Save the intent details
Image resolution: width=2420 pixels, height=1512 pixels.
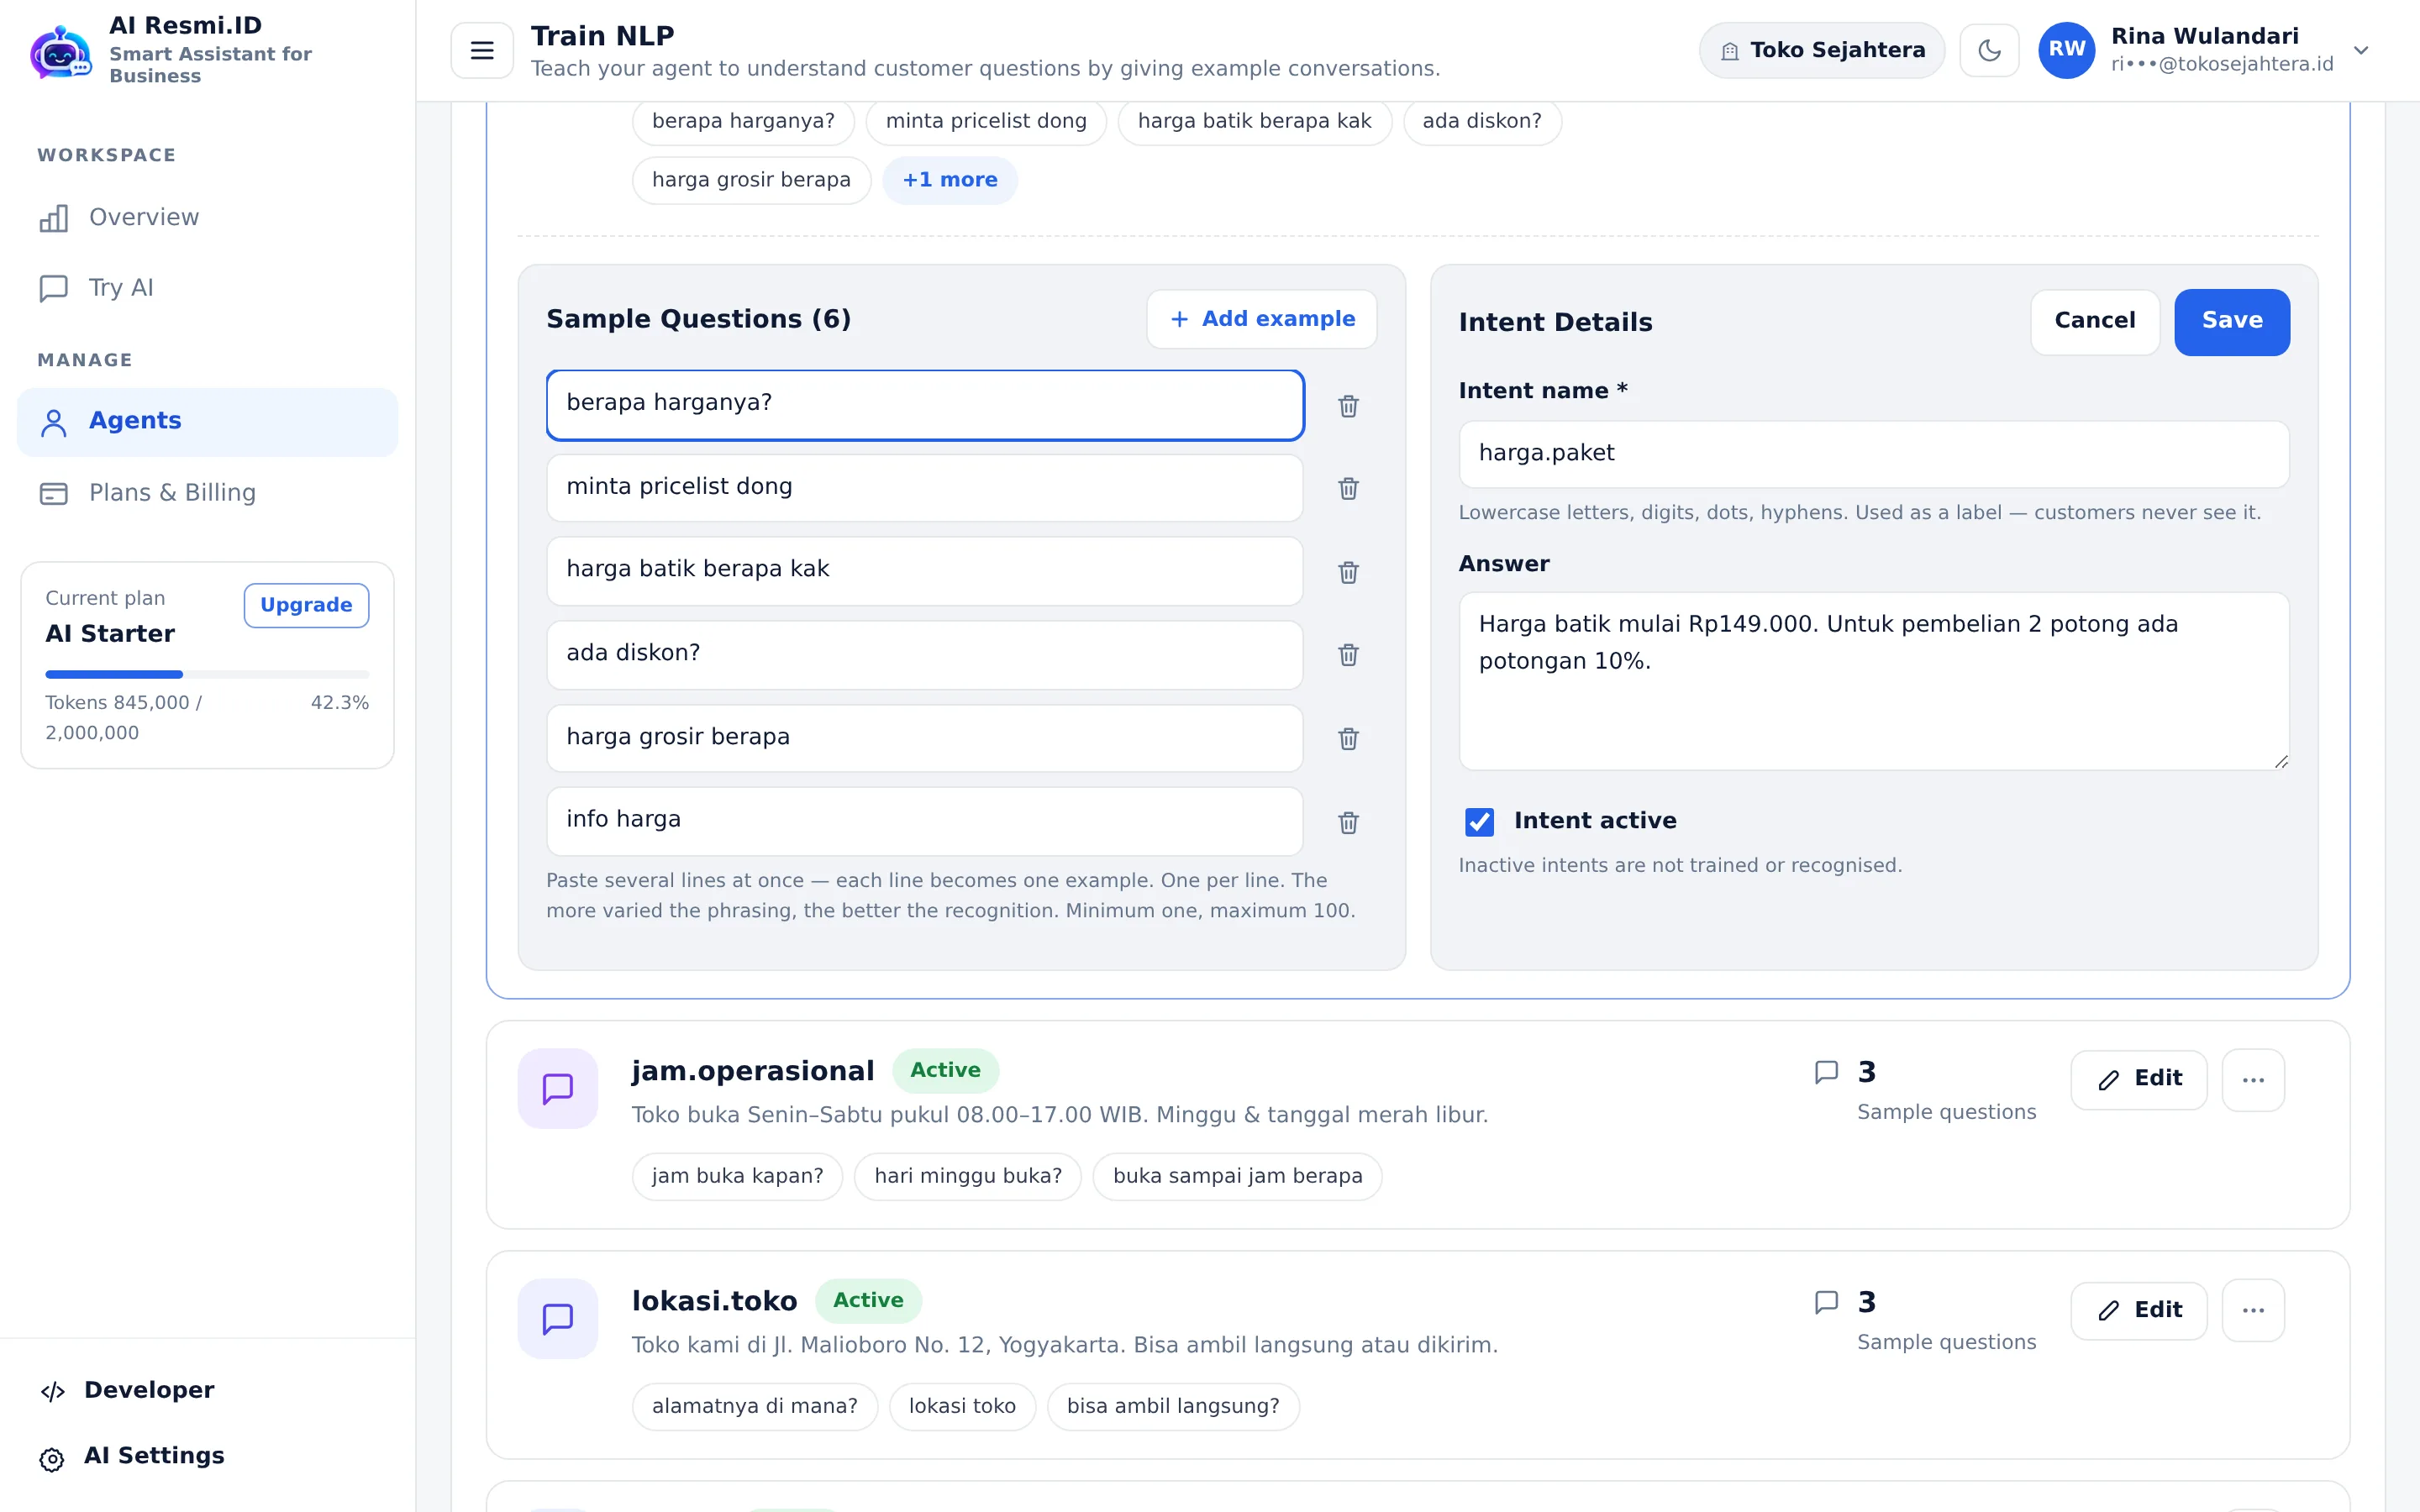(2231, 322)
